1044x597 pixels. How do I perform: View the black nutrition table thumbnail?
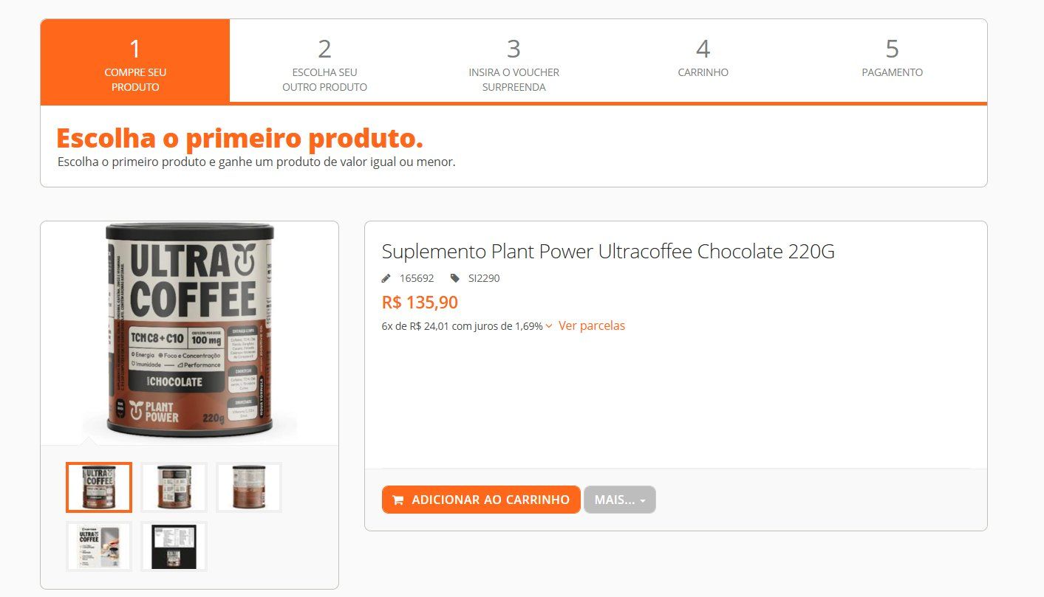pos(174,546)
